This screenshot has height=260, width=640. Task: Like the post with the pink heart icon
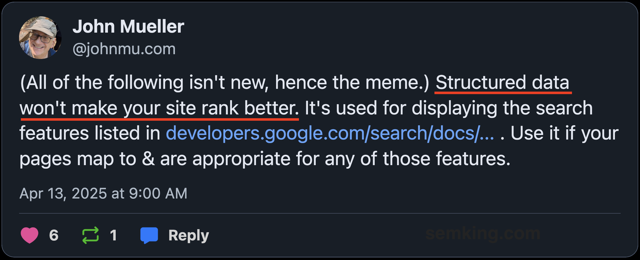(x=29, y=235)
